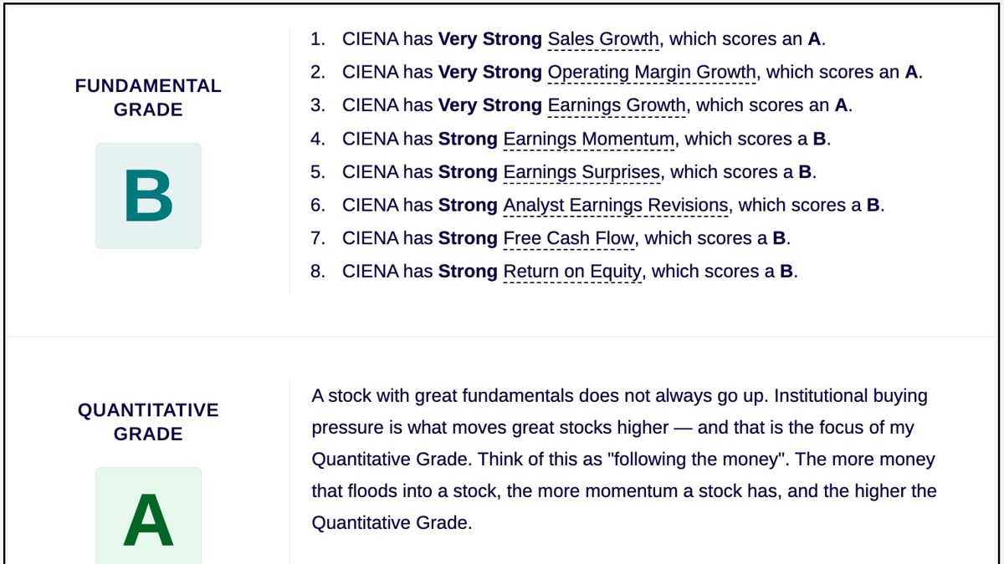The image size is (1004, 564).
Task: Open the Return on Equity link
Action: (x=572, y=272)
